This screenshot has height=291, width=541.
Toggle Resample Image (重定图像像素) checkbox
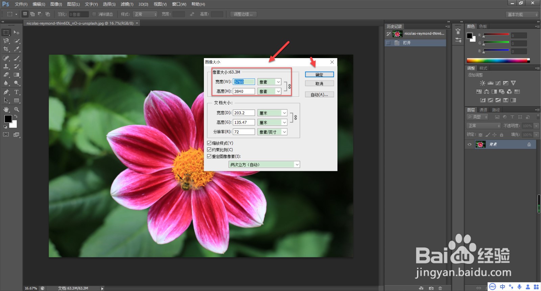209,156
